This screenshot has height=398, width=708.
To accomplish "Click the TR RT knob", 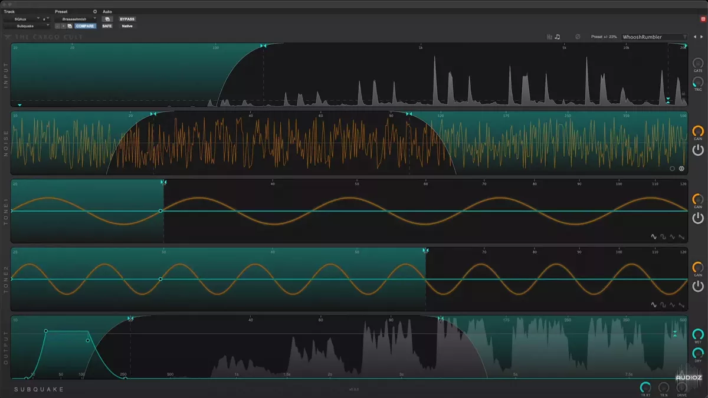I will click(645, 387).
